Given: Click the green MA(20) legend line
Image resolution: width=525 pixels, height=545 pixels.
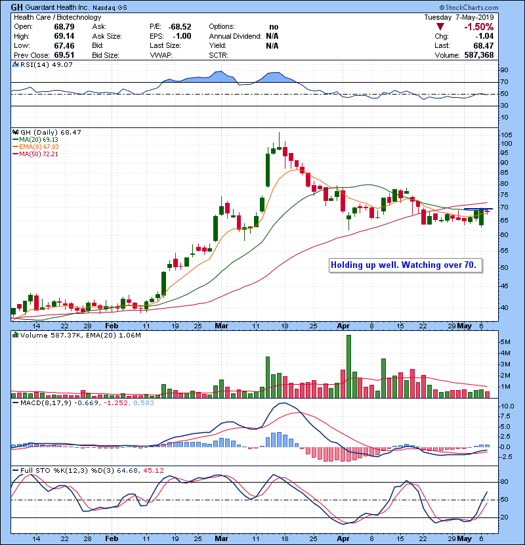Looking at the screenshot, I should (x=16, y=140).
